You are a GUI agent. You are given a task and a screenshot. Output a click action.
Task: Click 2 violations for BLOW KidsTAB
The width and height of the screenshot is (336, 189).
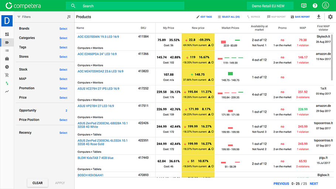(x=303, y=166)
